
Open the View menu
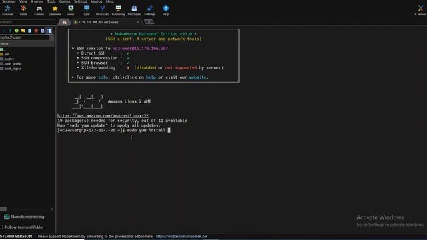point(23,1)
